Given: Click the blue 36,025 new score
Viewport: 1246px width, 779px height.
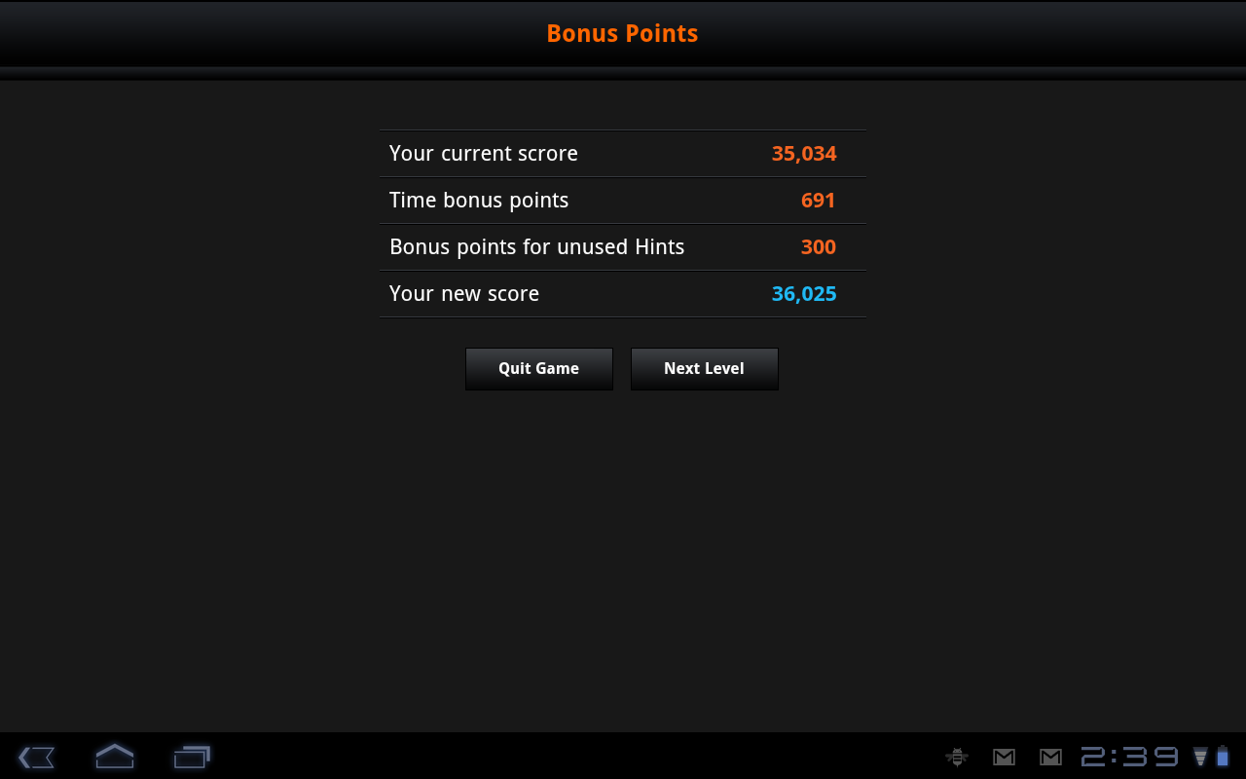Looking at the screenshot, I should tap(804, 294).
